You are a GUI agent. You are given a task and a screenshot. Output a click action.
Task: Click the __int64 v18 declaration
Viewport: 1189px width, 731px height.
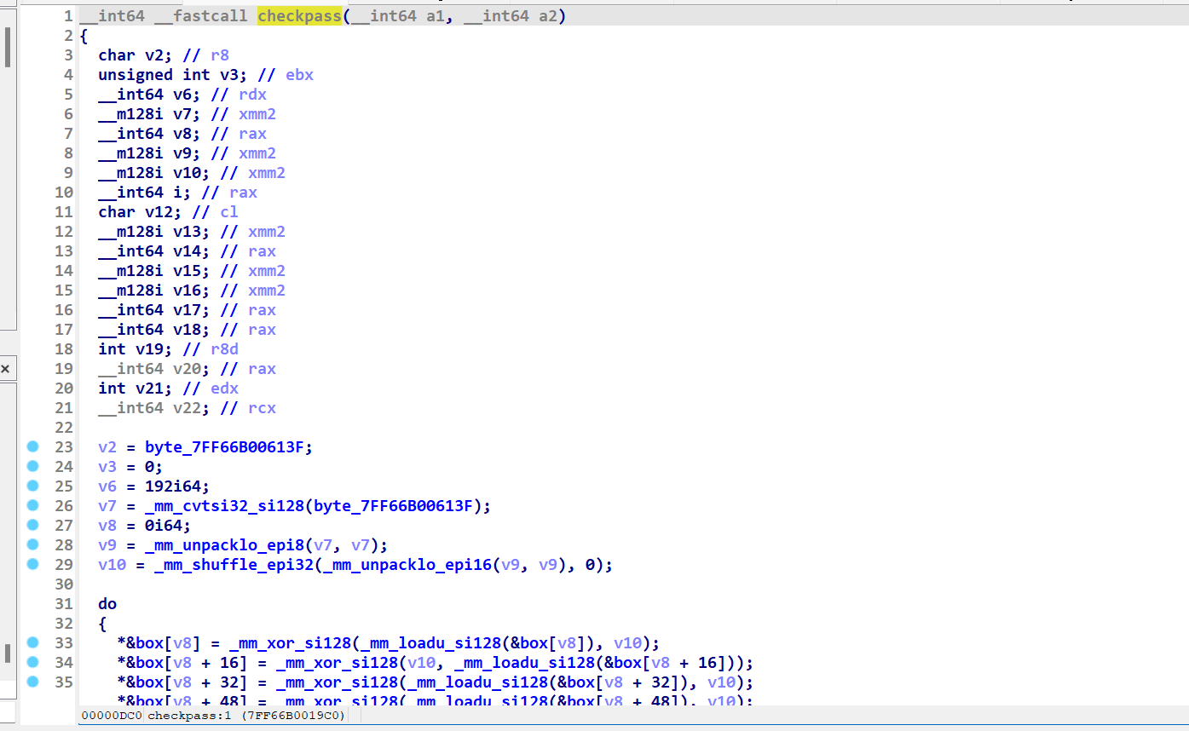coord(154,330)
